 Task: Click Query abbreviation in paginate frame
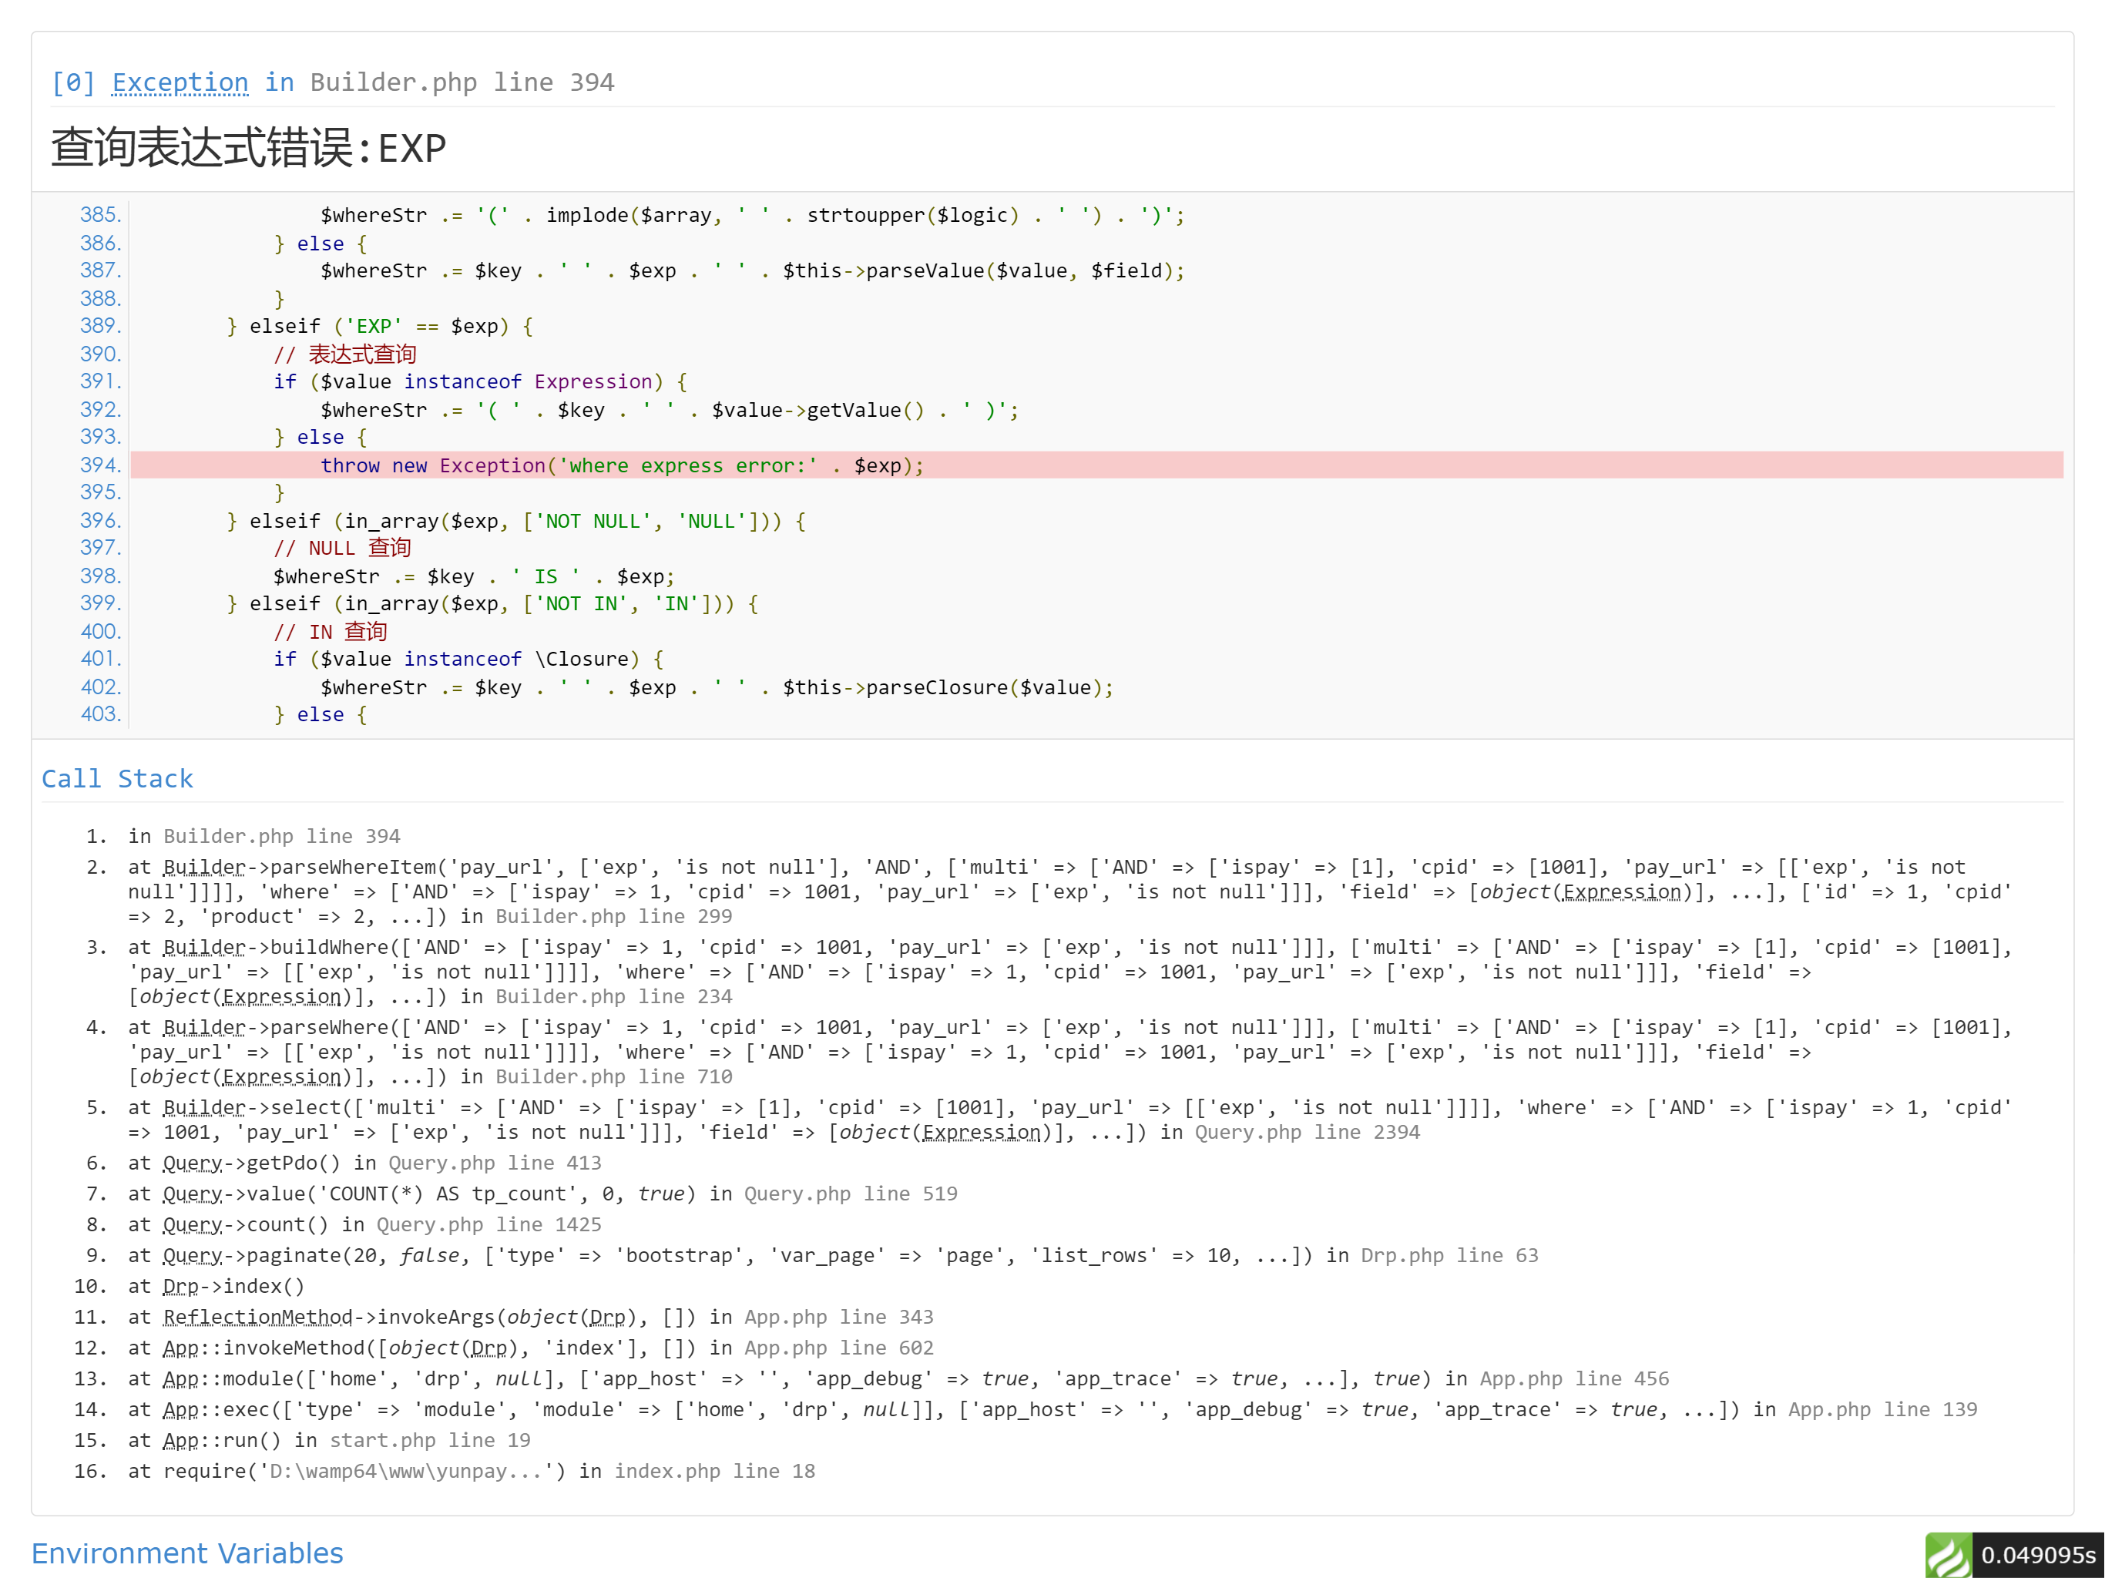[192, 1254]
